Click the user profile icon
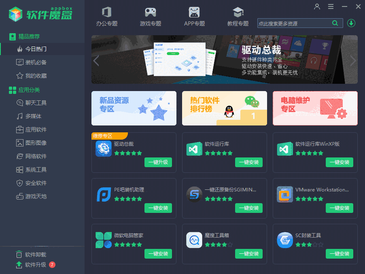The image size is (365, 274). pyautogui.click(x=317, y=6)
